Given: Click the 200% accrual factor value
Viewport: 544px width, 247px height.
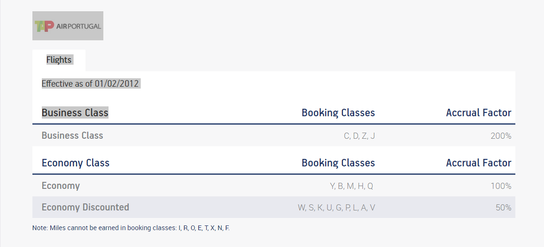Looking at the screenshot, I should (501, 136).
